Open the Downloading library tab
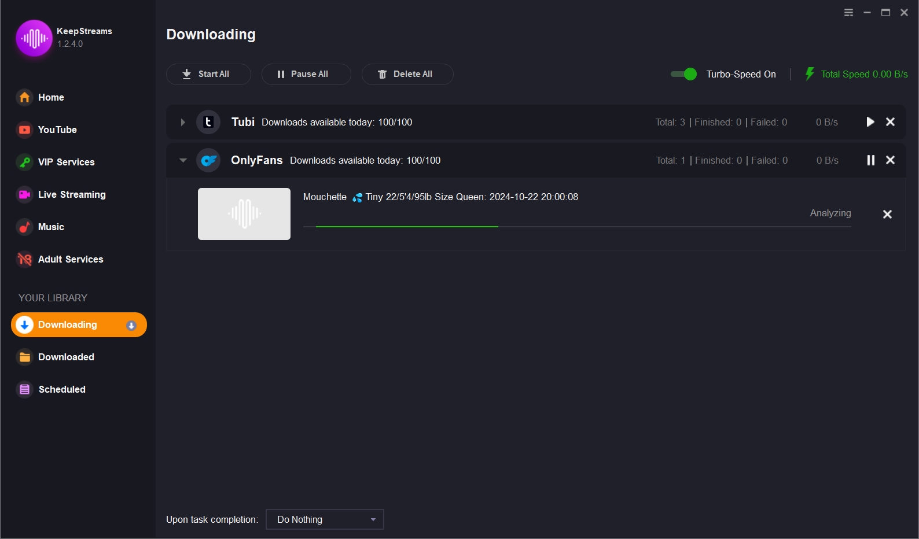Screen dimensions: 919x539 pyautogui.click(x=79, y=325)
